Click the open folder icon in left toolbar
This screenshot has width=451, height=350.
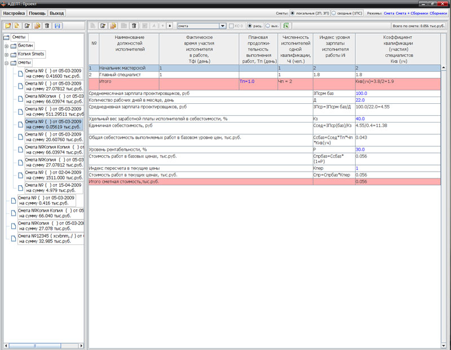click(8, 26)
